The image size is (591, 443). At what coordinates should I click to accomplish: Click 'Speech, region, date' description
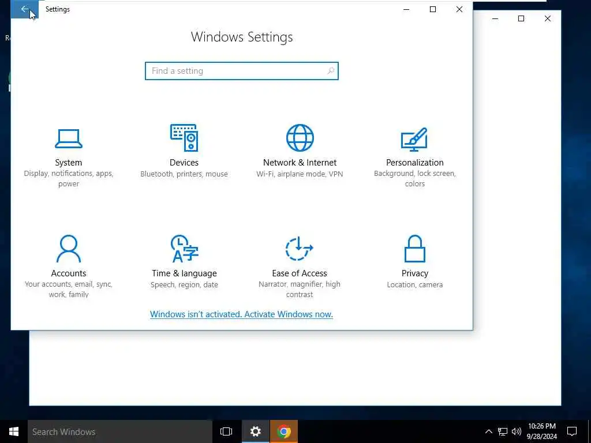tap(184, 284)
